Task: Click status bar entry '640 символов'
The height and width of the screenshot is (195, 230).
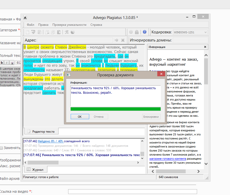Action: point(168,177)
